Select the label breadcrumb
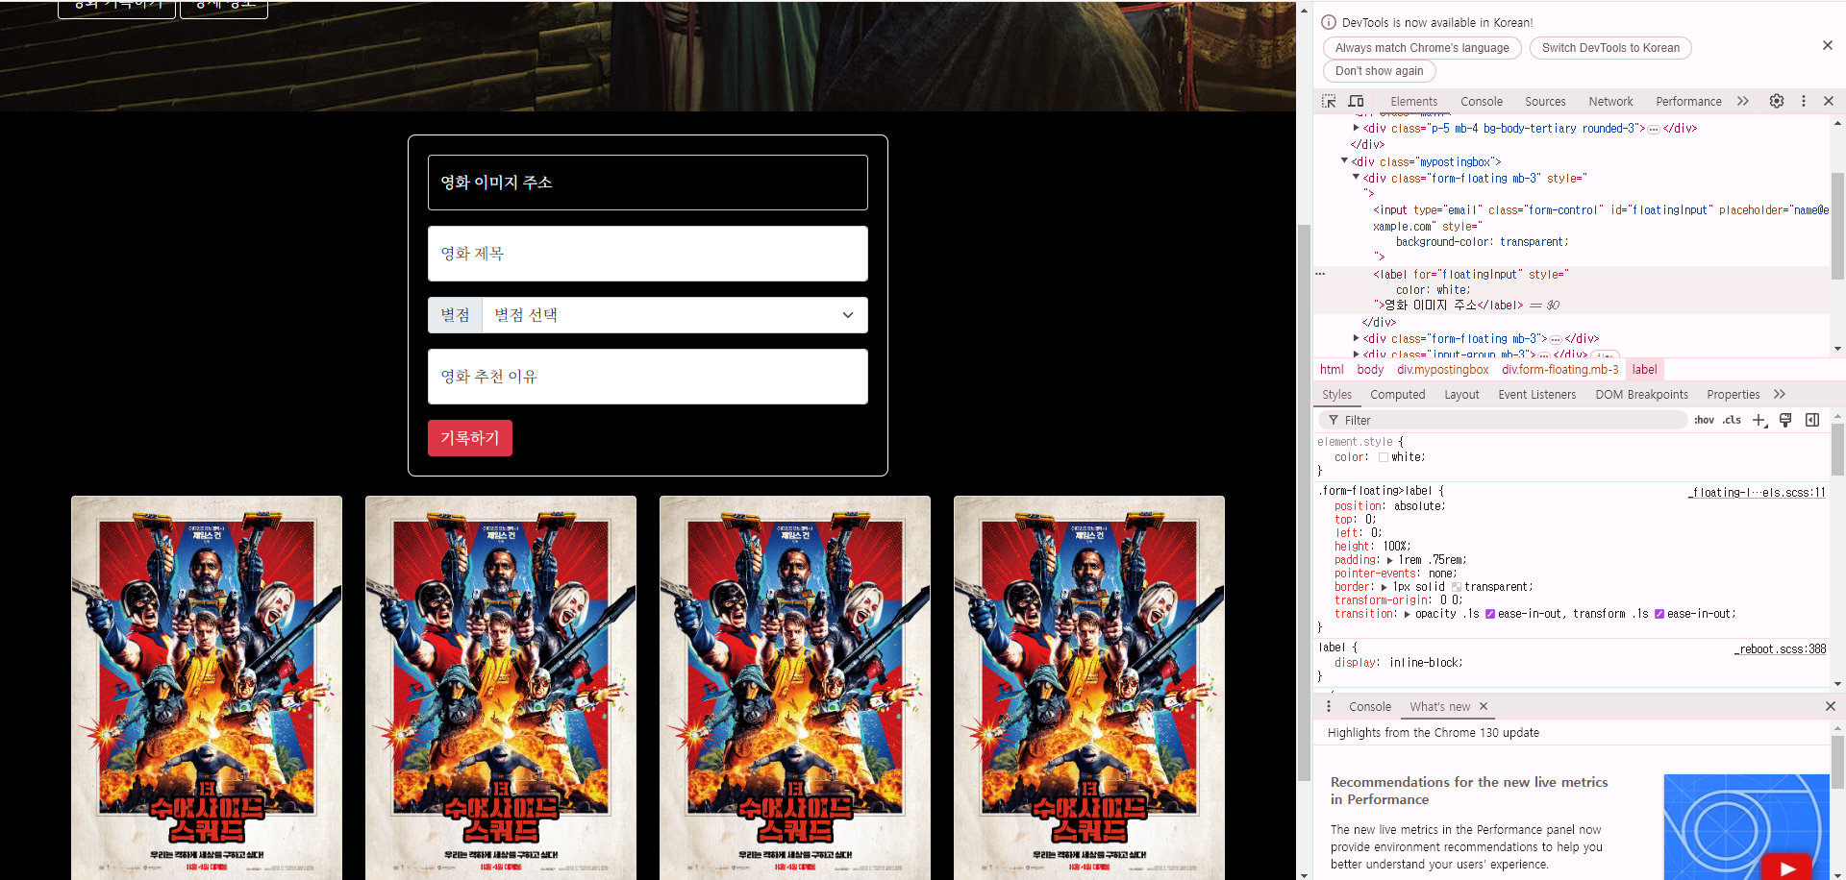The width and height of the screenshot is (1846, 880). [1644, 369]
